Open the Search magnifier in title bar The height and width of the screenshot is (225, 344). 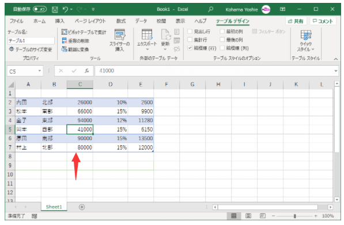click(x=211, y=9)
